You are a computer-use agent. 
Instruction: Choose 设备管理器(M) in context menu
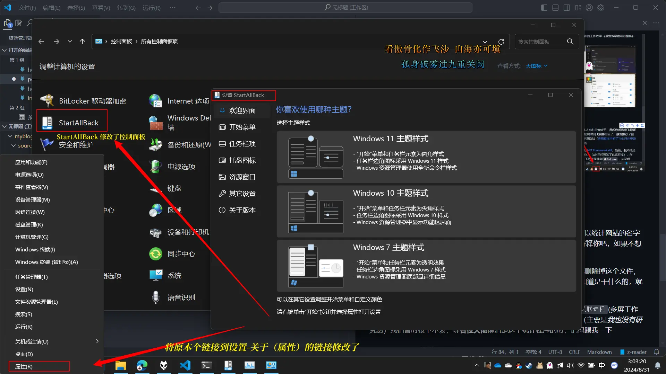[x=52, y=200]
